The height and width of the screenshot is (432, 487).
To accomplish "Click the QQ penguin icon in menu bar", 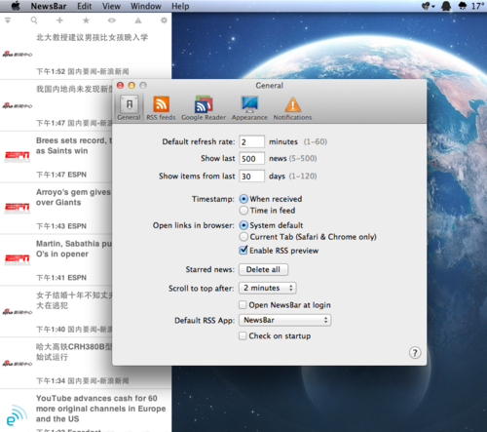I will pyautogui.click(x=446, y=6).
